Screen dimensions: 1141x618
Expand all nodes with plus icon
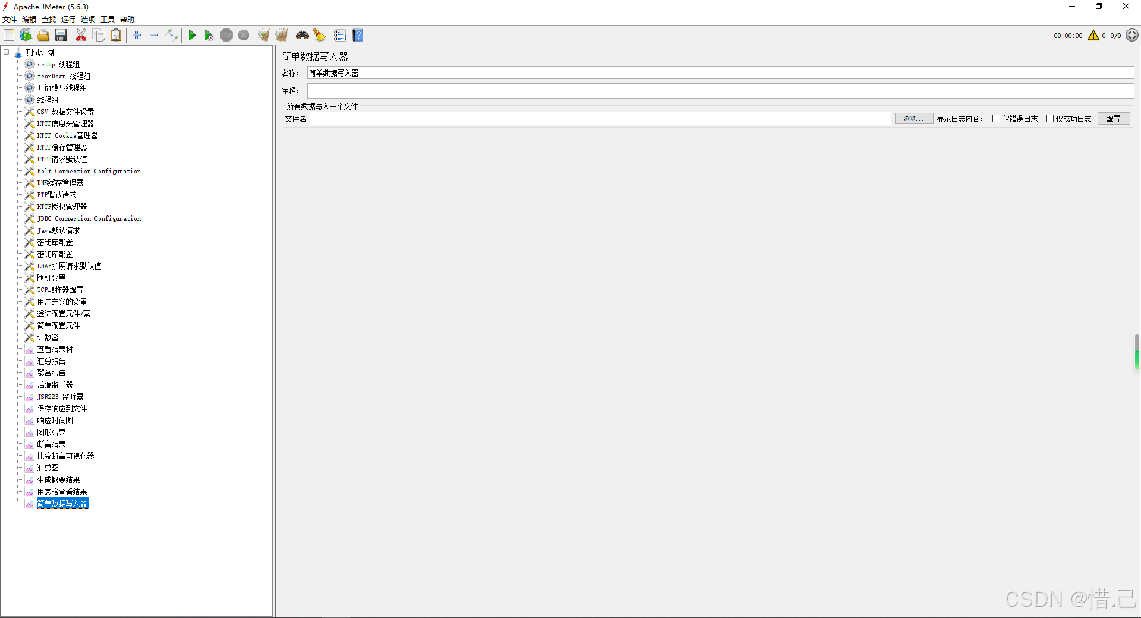pyautogui.click(x=137, y=36)
